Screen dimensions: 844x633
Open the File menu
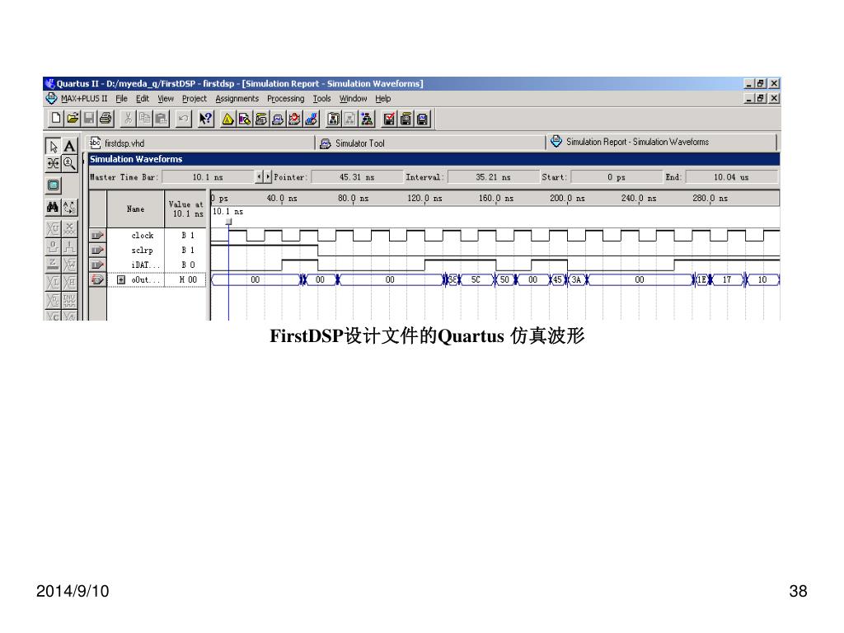pos(122,99)
